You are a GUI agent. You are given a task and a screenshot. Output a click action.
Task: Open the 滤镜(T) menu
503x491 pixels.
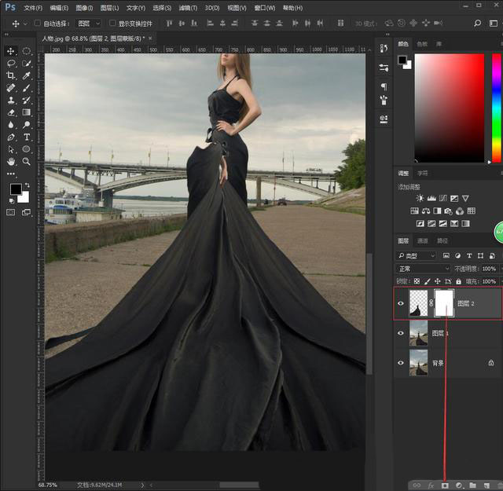188,8
